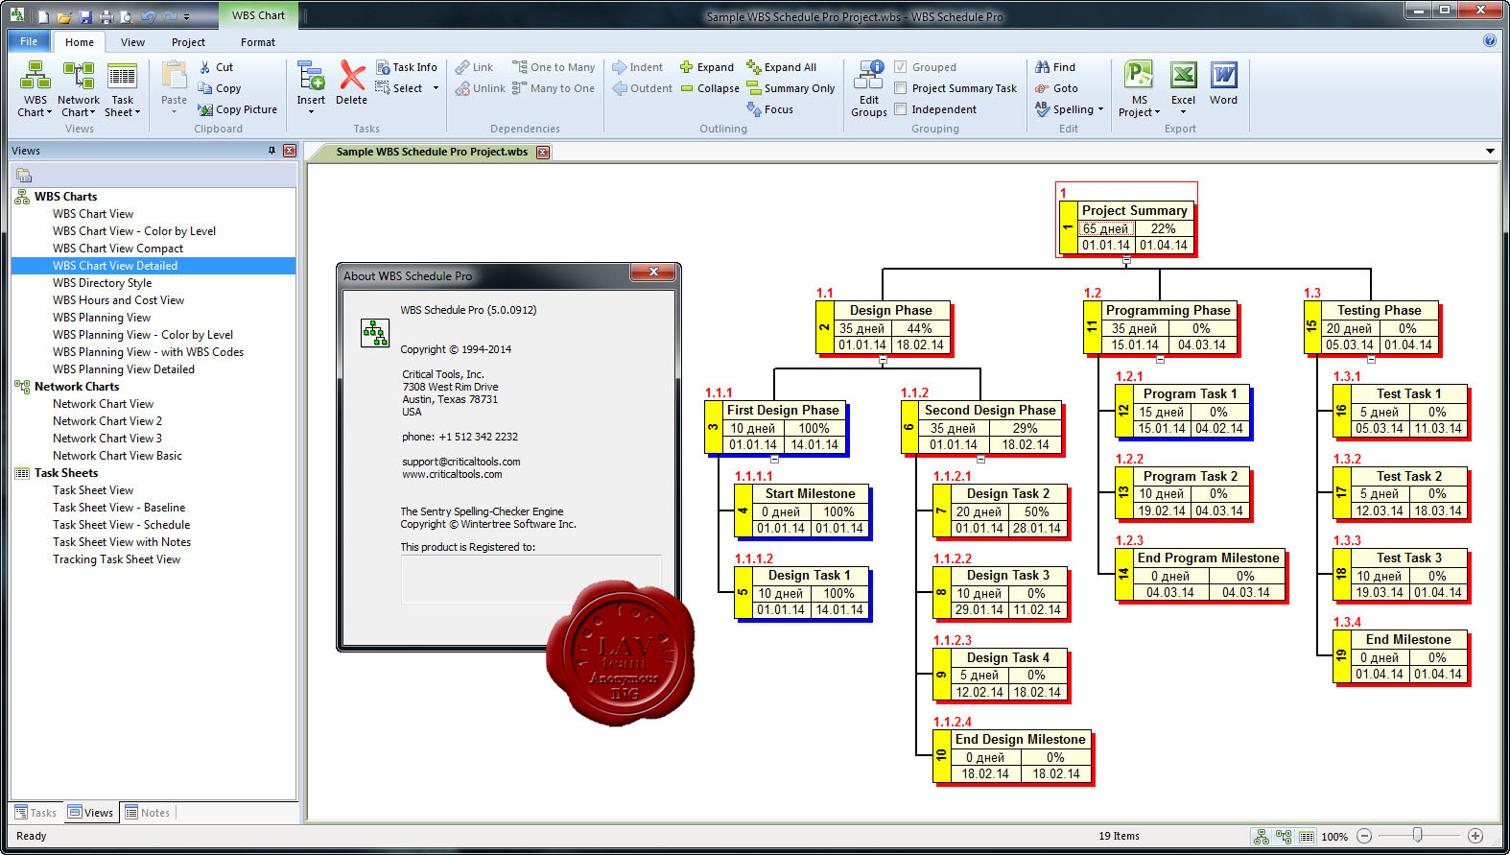
Task: Open the Tasks bottom panel tab
Action: point(35,813)
